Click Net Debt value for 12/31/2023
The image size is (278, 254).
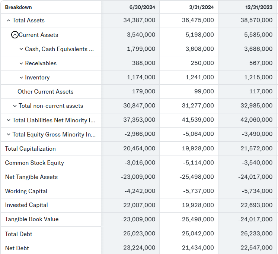pos(256,248)
